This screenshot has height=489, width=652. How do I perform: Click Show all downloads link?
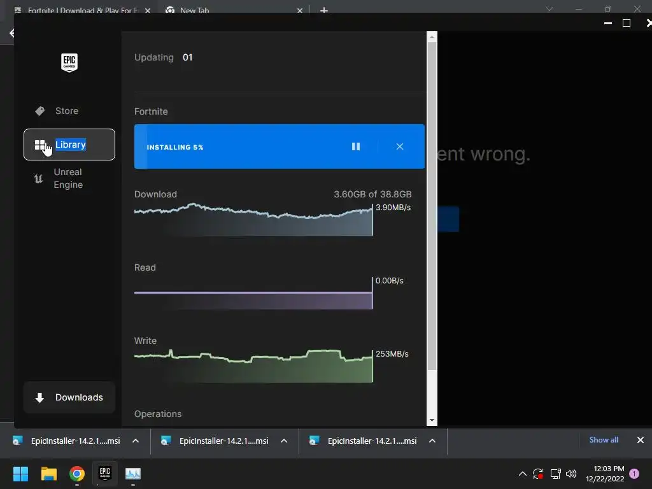pos(604,440)
